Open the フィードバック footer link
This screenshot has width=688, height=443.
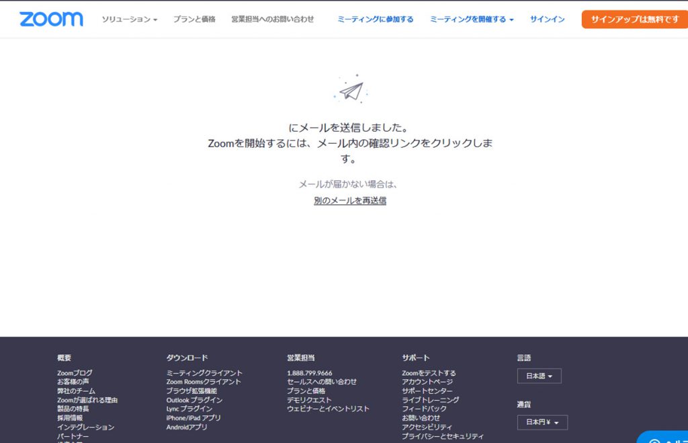(x=425, y=409)
